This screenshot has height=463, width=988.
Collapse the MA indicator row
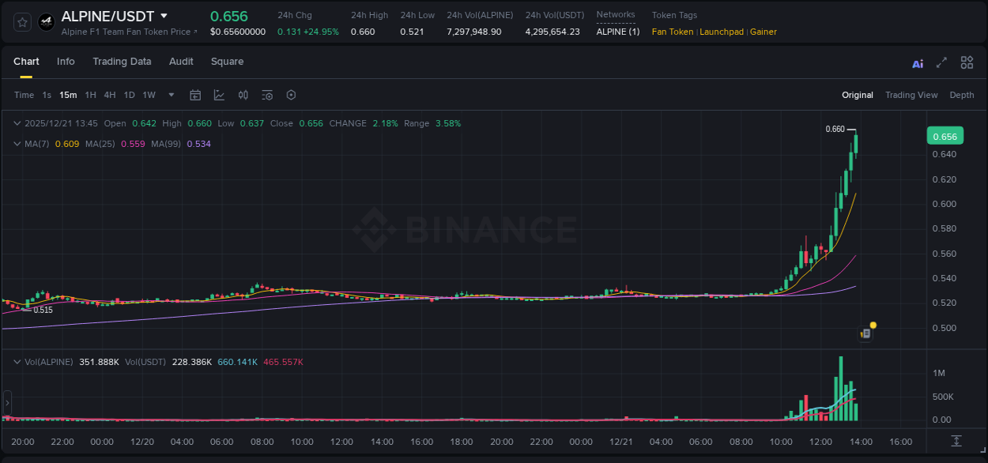(x=16, y=144)
